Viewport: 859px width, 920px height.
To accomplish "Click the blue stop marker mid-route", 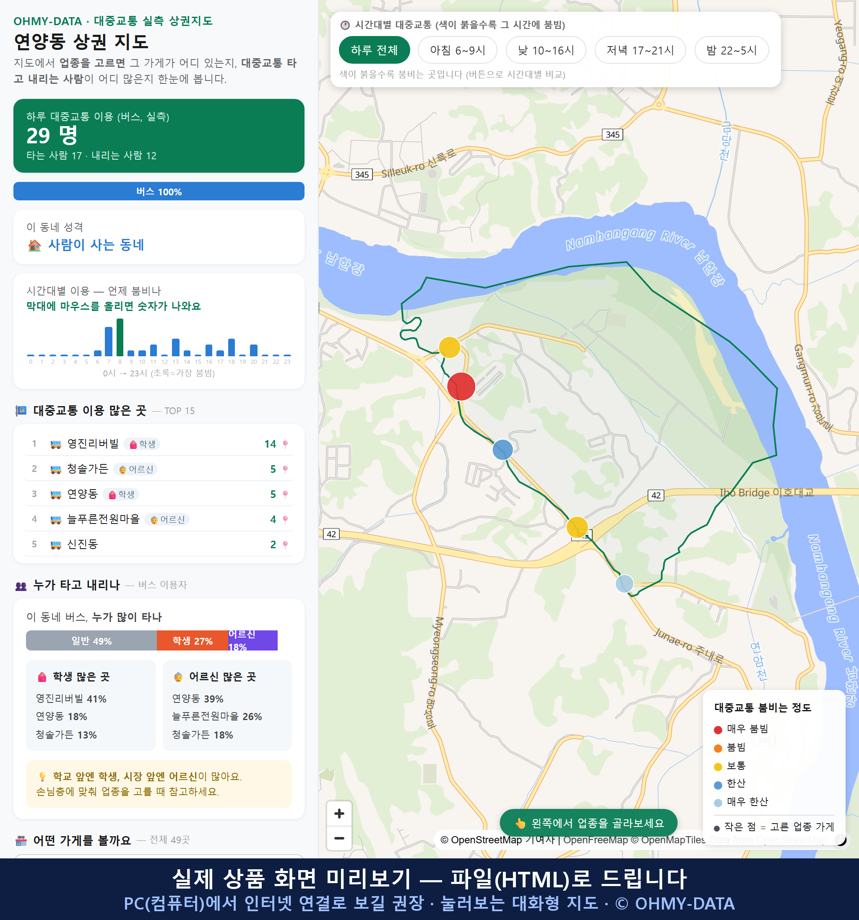I will coord(502,449).
